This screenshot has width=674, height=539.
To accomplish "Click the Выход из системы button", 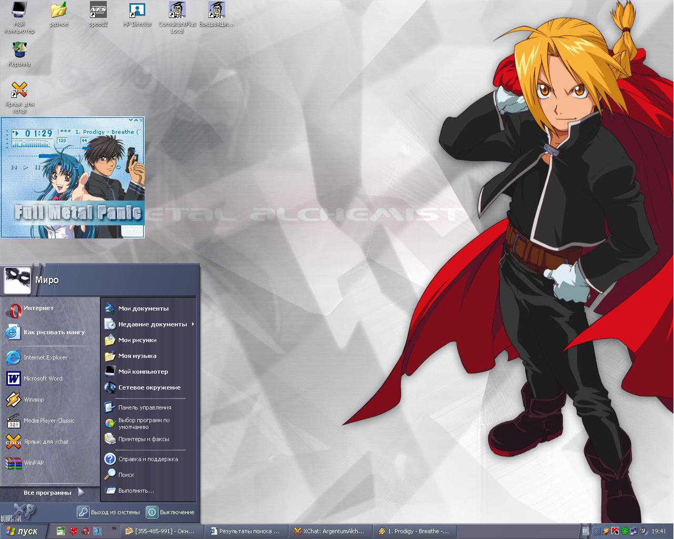I will (109, 512).
